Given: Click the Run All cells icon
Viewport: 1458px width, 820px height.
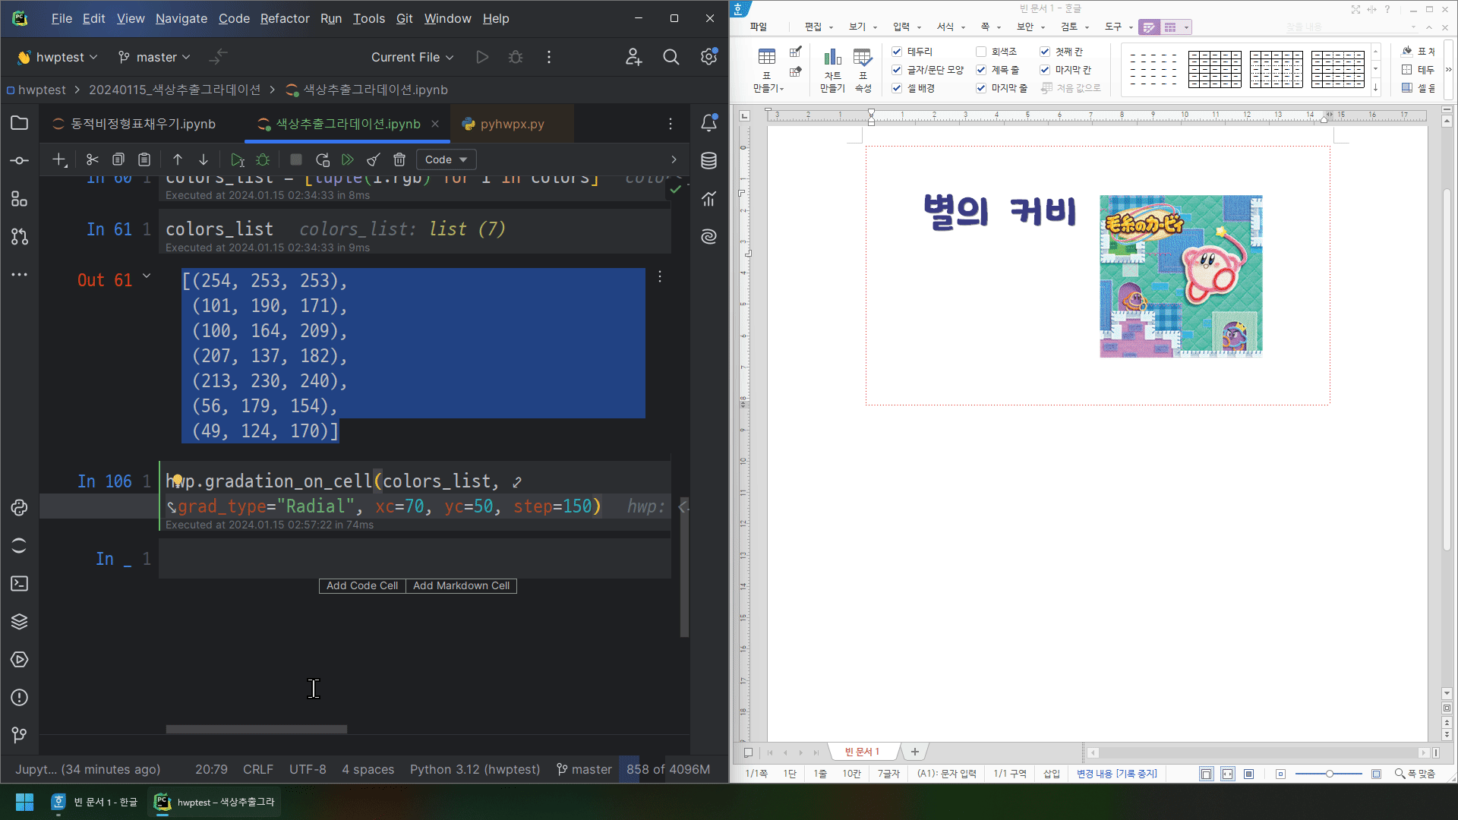Looking at the screenshot, I should (x=348, y=159).
